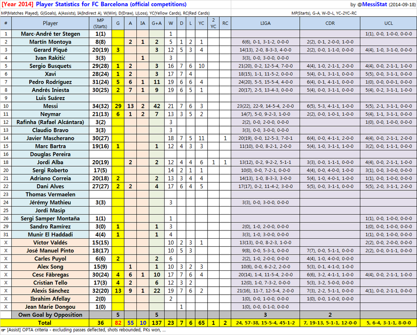Select the "LIGA" column header
The height and width of the screenshot is (335, 417).
(265, 24)
